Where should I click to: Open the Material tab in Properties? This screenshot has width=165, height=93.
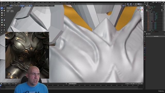tap(145, 57)
